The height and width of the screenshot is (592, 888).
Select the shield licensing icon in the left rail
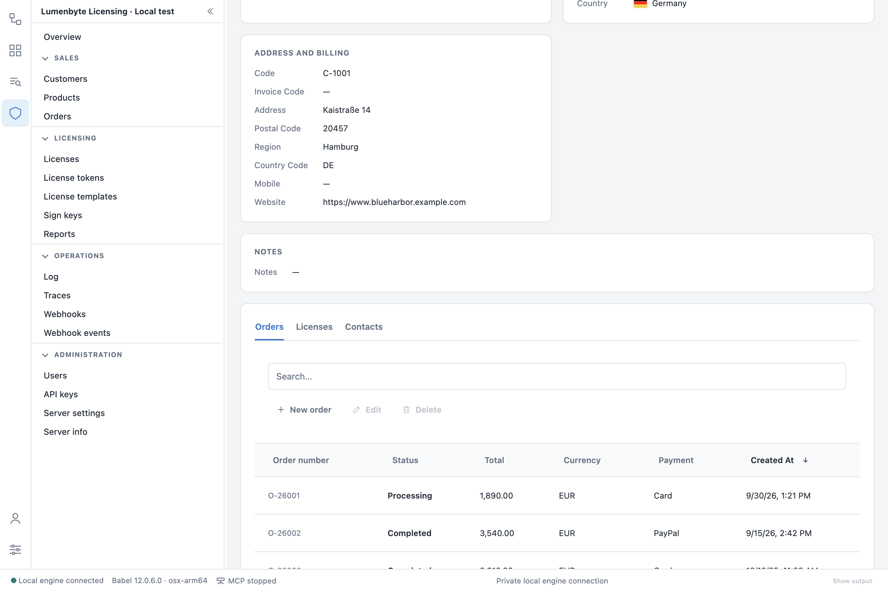click(15, 113)
